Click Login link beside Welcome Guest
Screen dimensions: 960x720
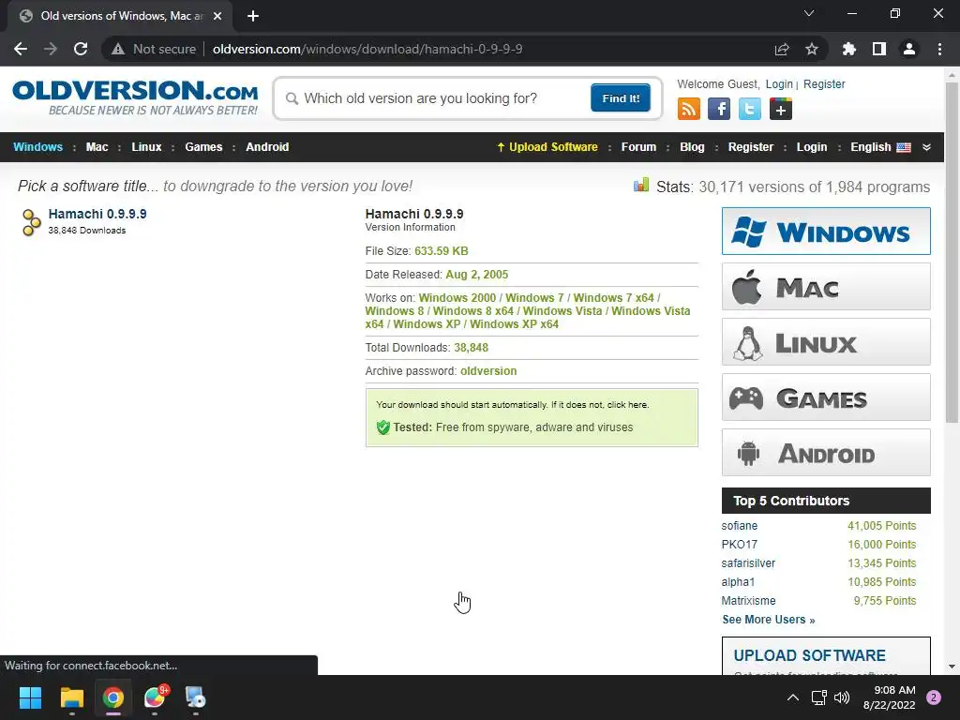[x=779, y=83]
